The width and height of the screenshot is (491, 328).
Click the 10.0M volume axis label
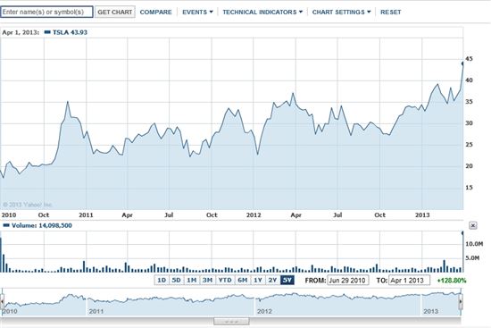[x=474, y=244]
